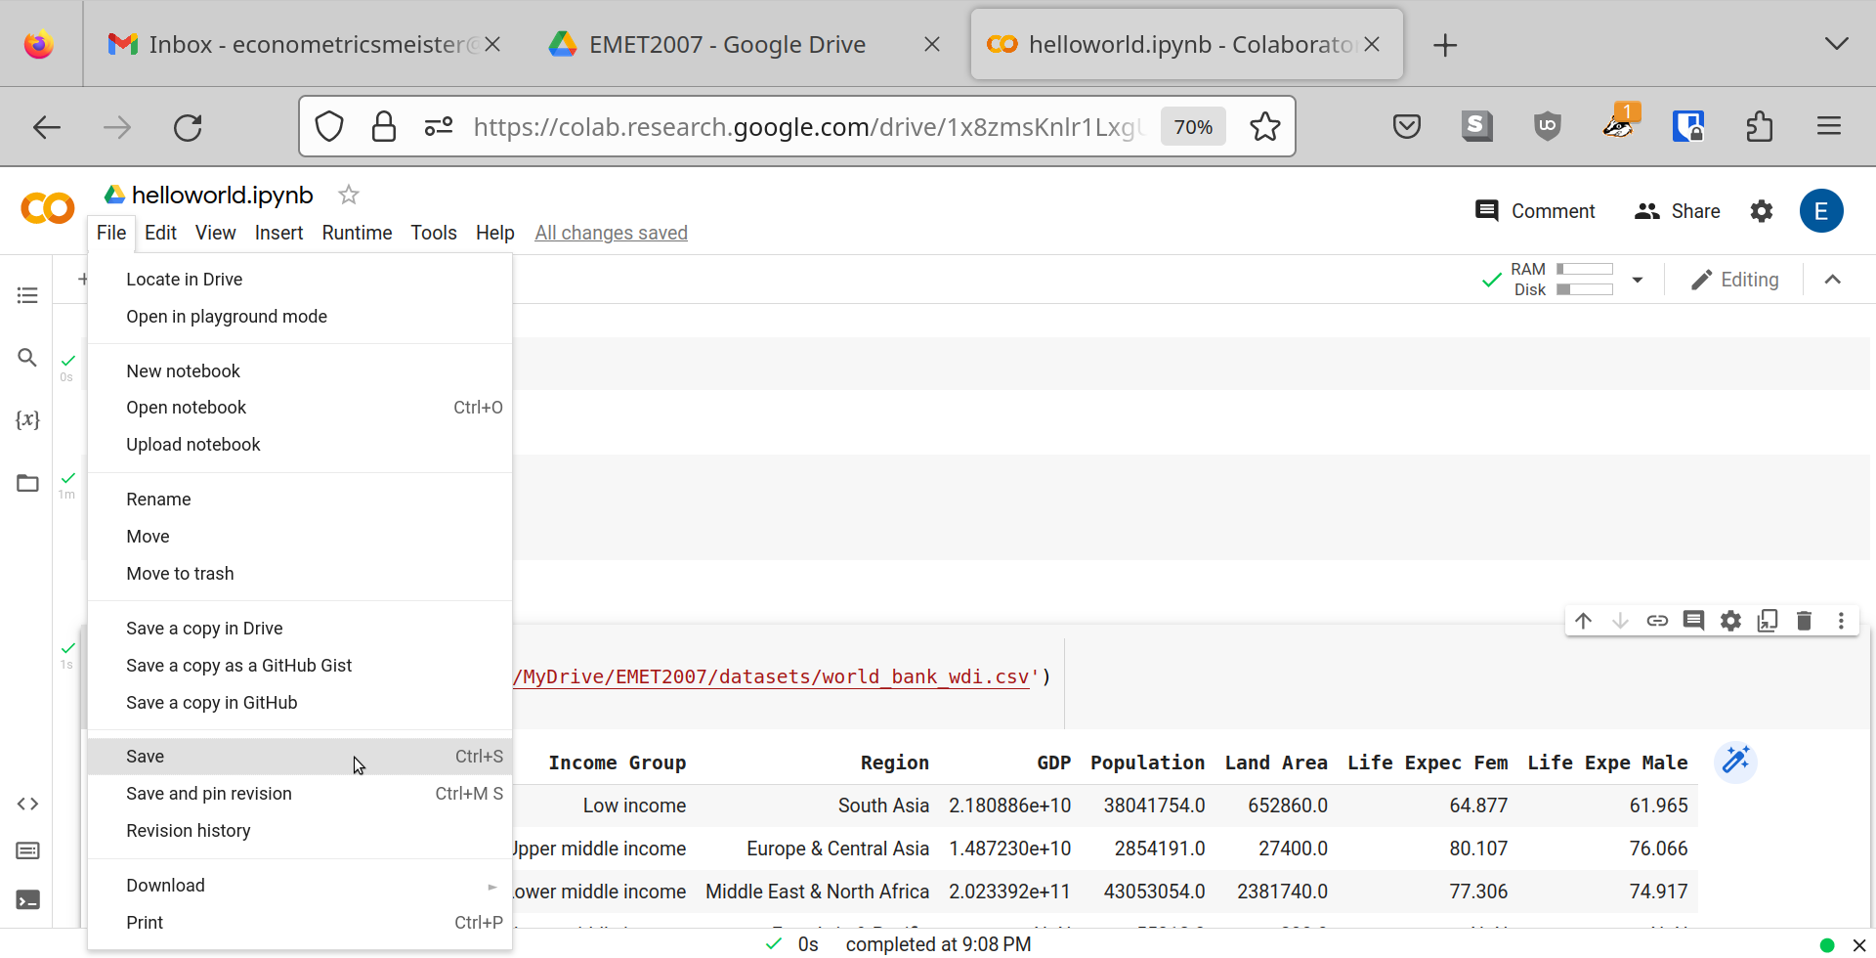
Task: Select Print from File menu
Action: tap(300, 923)
